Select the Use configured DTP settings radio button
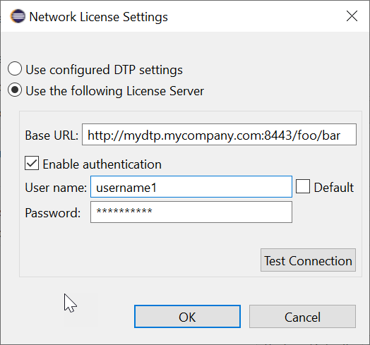370x345 pixels. pyautogui.click(x=15, y=68)
